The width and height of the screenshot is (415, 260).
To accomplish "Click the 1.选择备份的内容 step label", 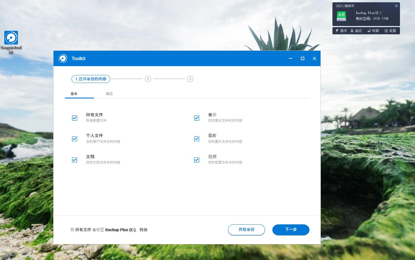I will [91, 79].
